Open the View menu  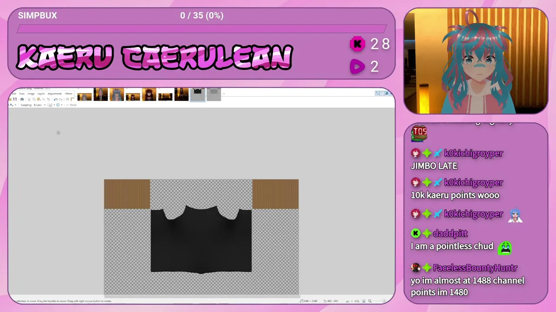22,94
